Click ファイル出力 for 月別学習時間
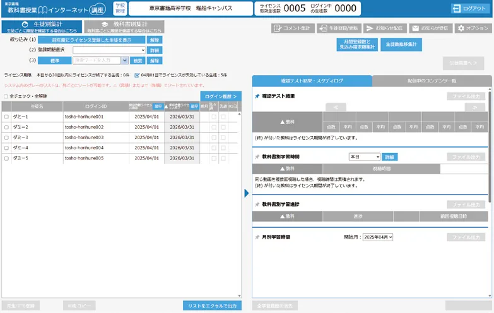Screen dimensions: 494x313 466,237
